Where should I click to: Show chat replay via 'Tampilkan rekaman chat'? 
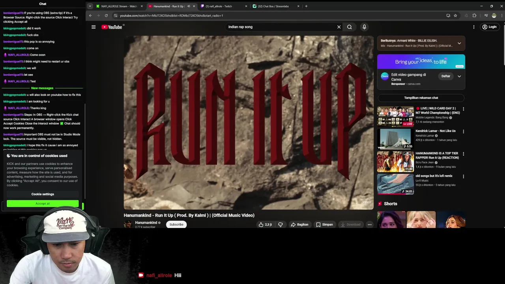[x=421, y=98]
